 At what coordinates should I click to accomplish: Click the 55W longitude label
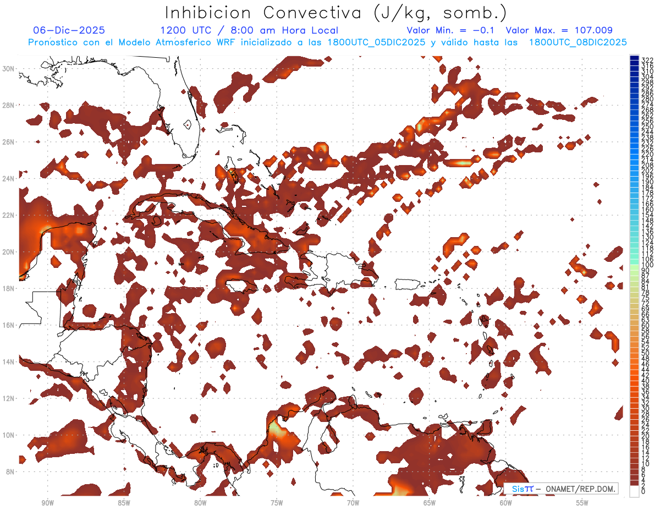point(582,503)
